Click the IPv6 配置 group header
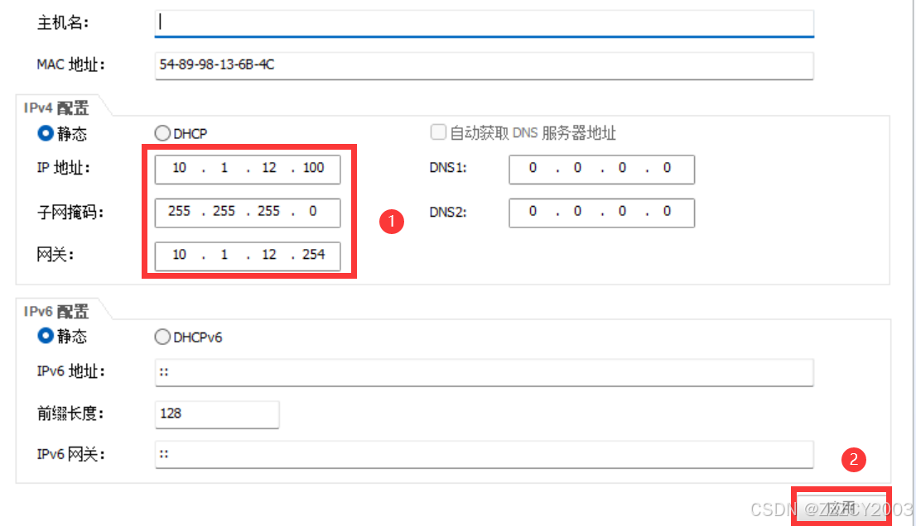 pyautogui.click(x=56, y=311)
